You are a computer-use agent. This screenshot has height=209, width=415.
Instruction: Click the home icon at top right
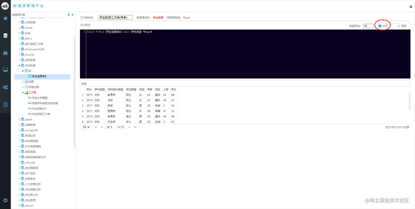click(x=411, y=7)
